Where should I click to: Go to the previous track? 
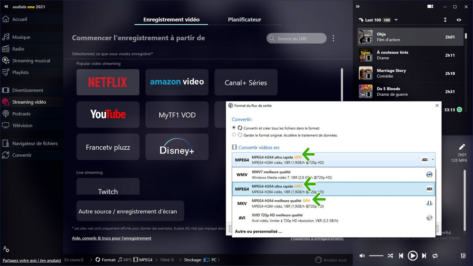point(401,256)
